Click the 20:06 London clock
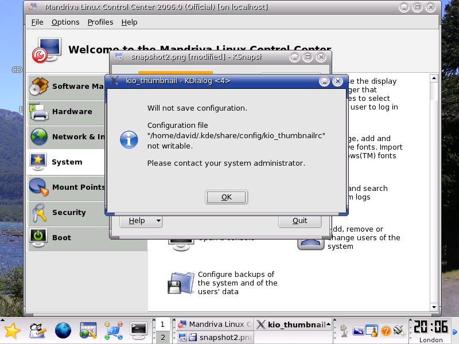The width and height of the screenshot is (459, 344). click(x=431, y=331)
